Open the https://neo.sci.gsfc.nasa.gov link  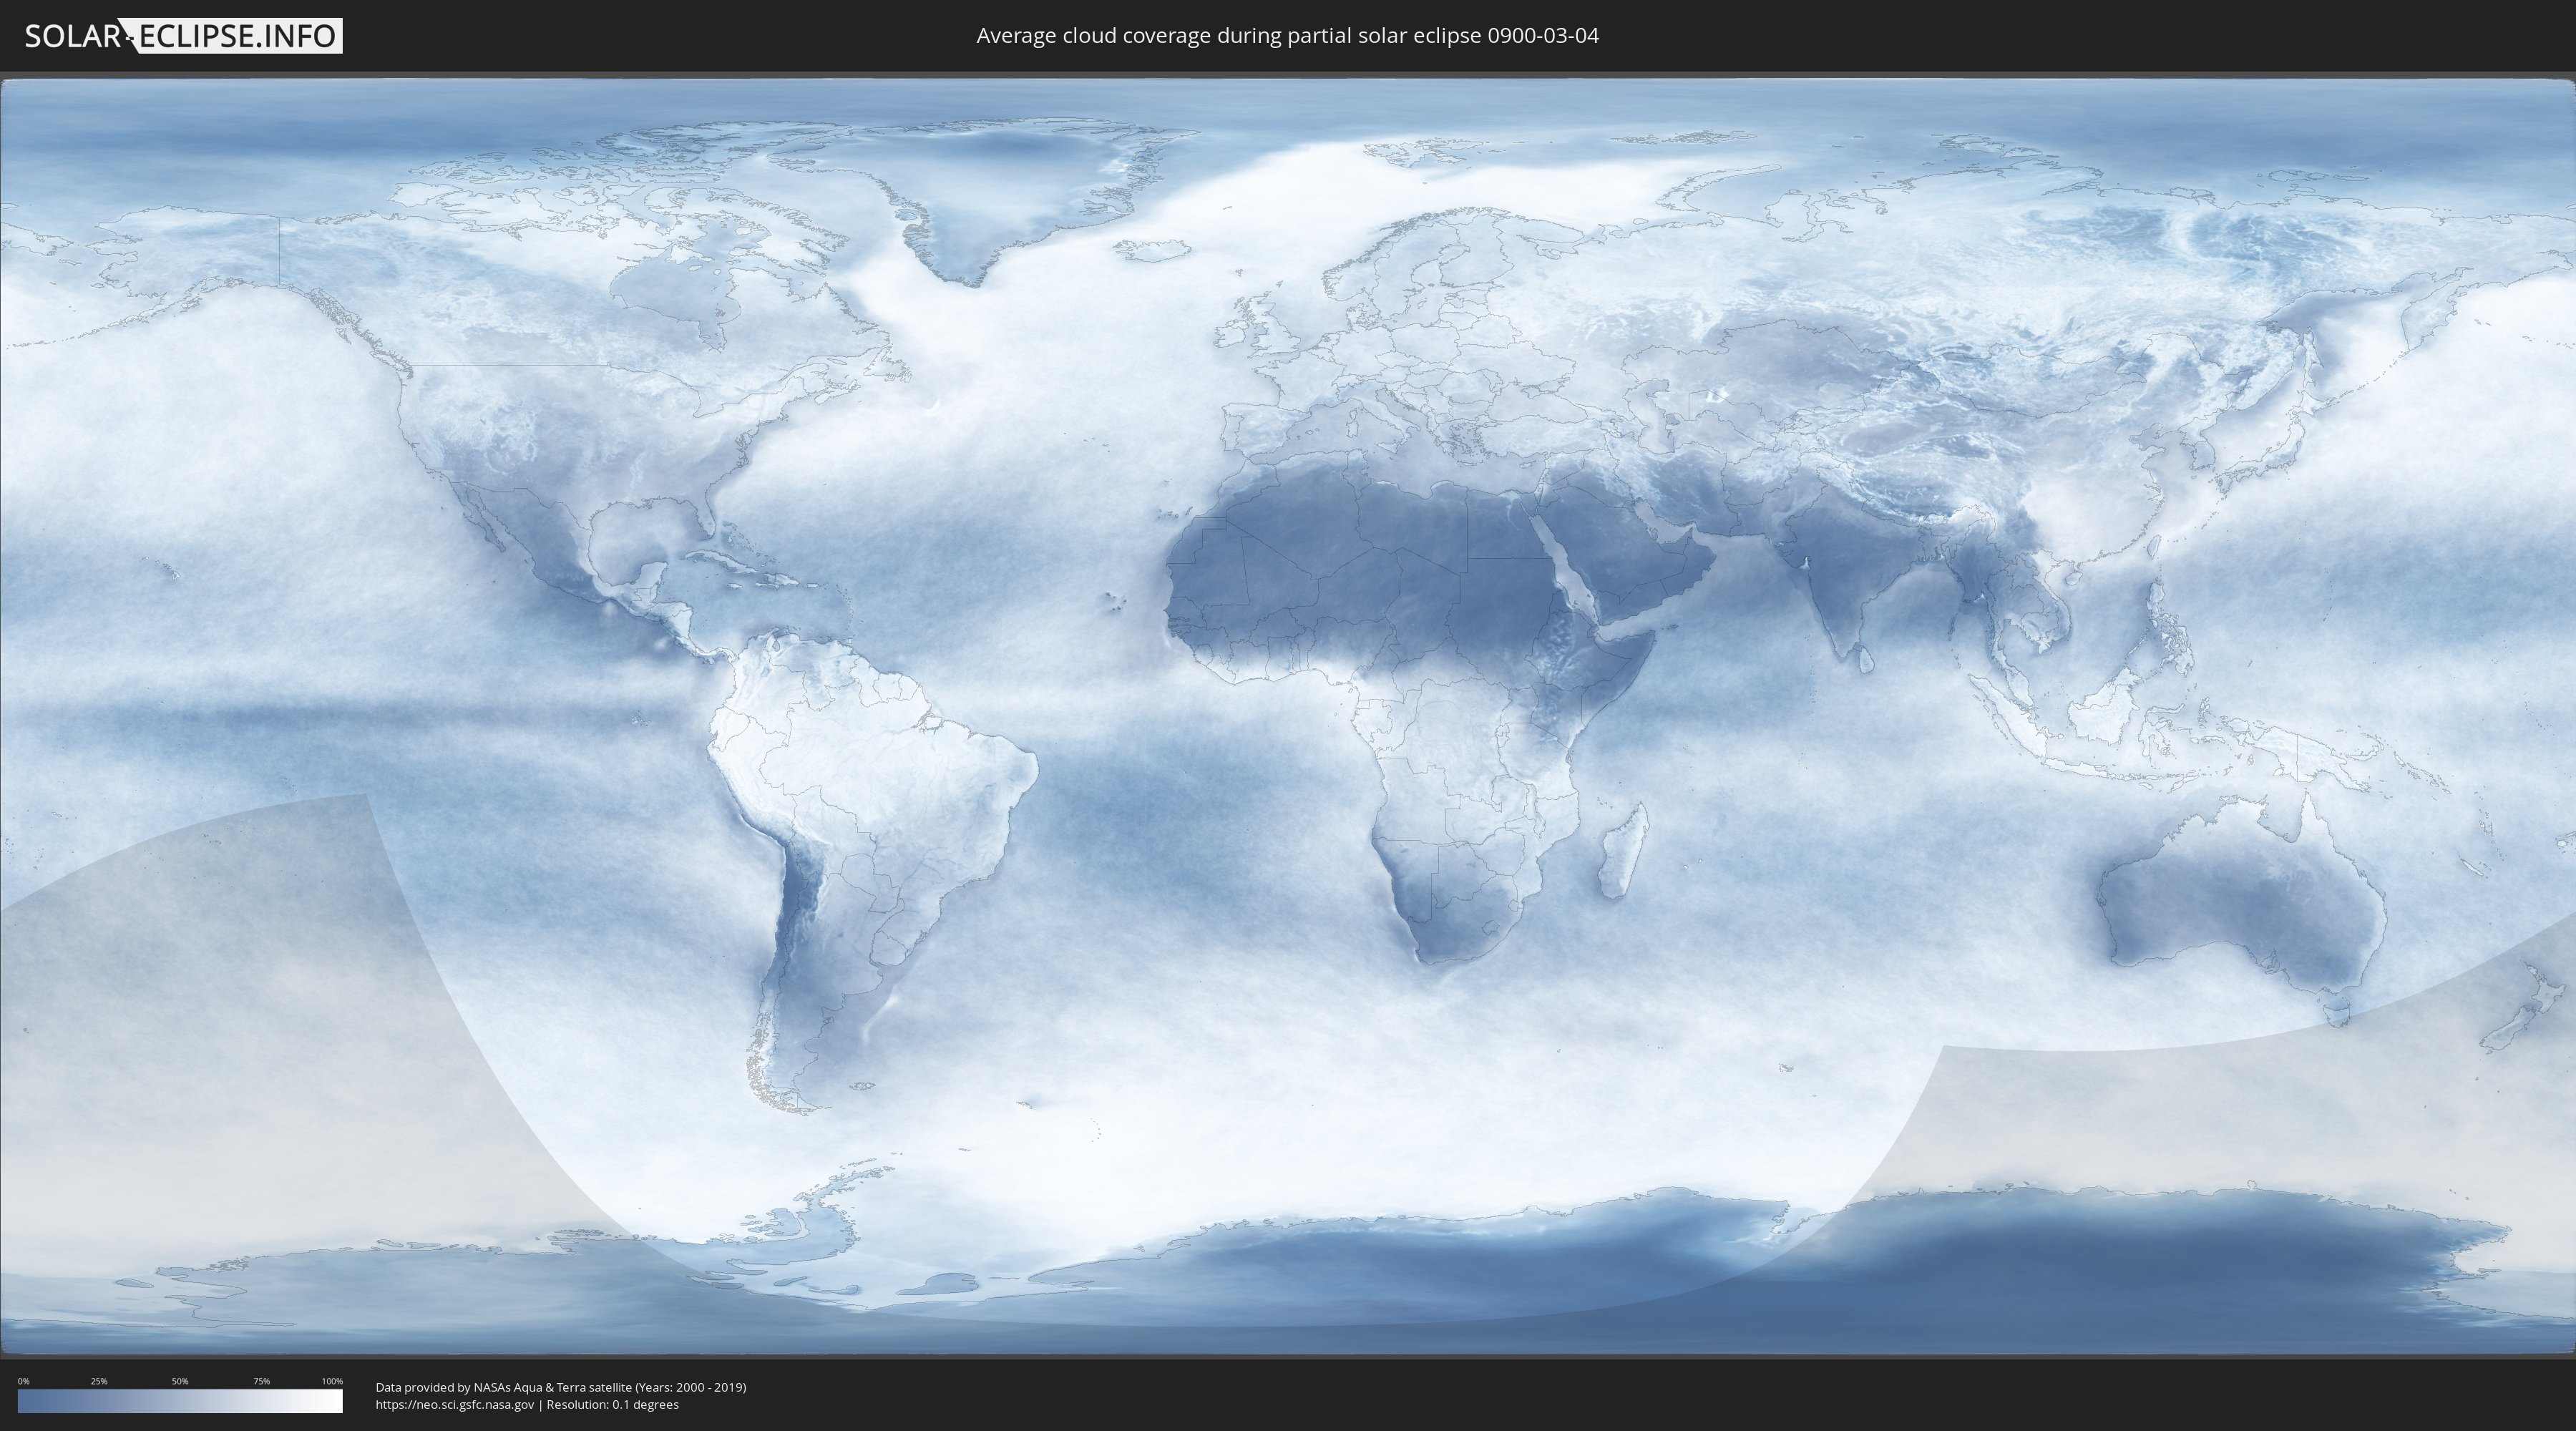tap(455, 1405)
